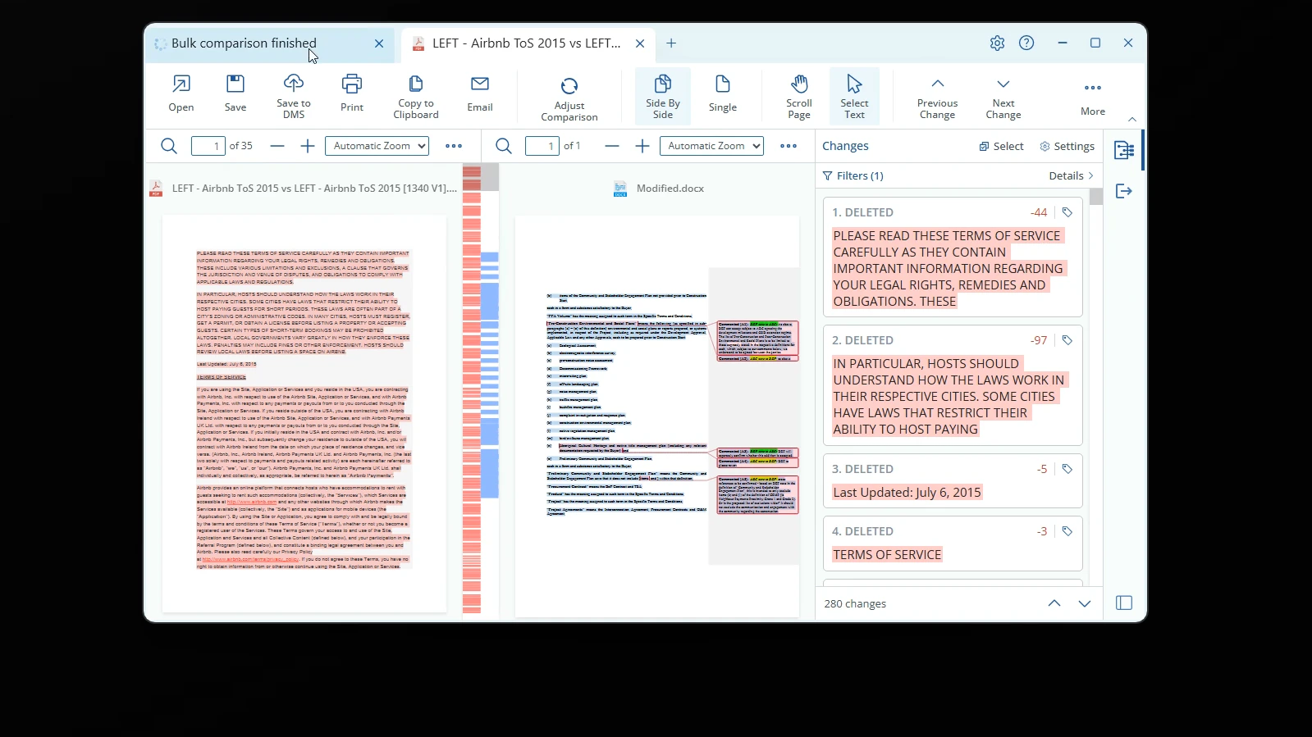The height and width of the screenshot is (737, 1312).
Task: Collapse the ribbon toolbar
Action: [1132, 119]
